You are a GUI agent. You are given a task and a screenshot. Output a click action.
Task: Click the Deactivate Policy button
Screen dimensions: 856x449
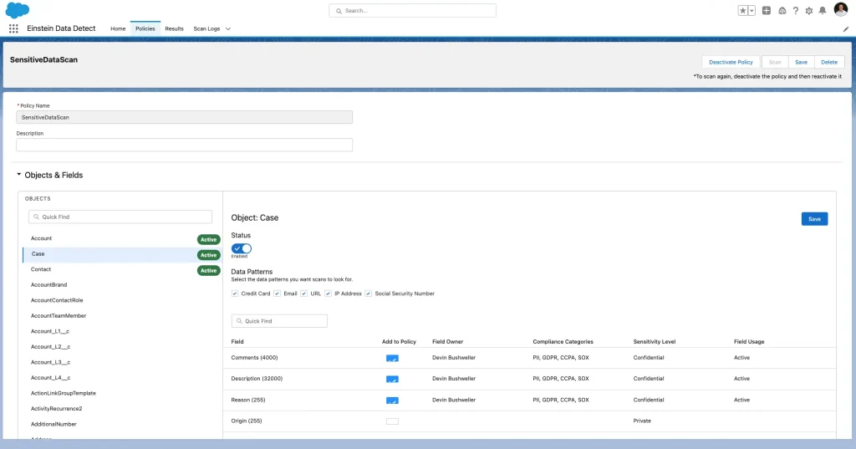731,62
